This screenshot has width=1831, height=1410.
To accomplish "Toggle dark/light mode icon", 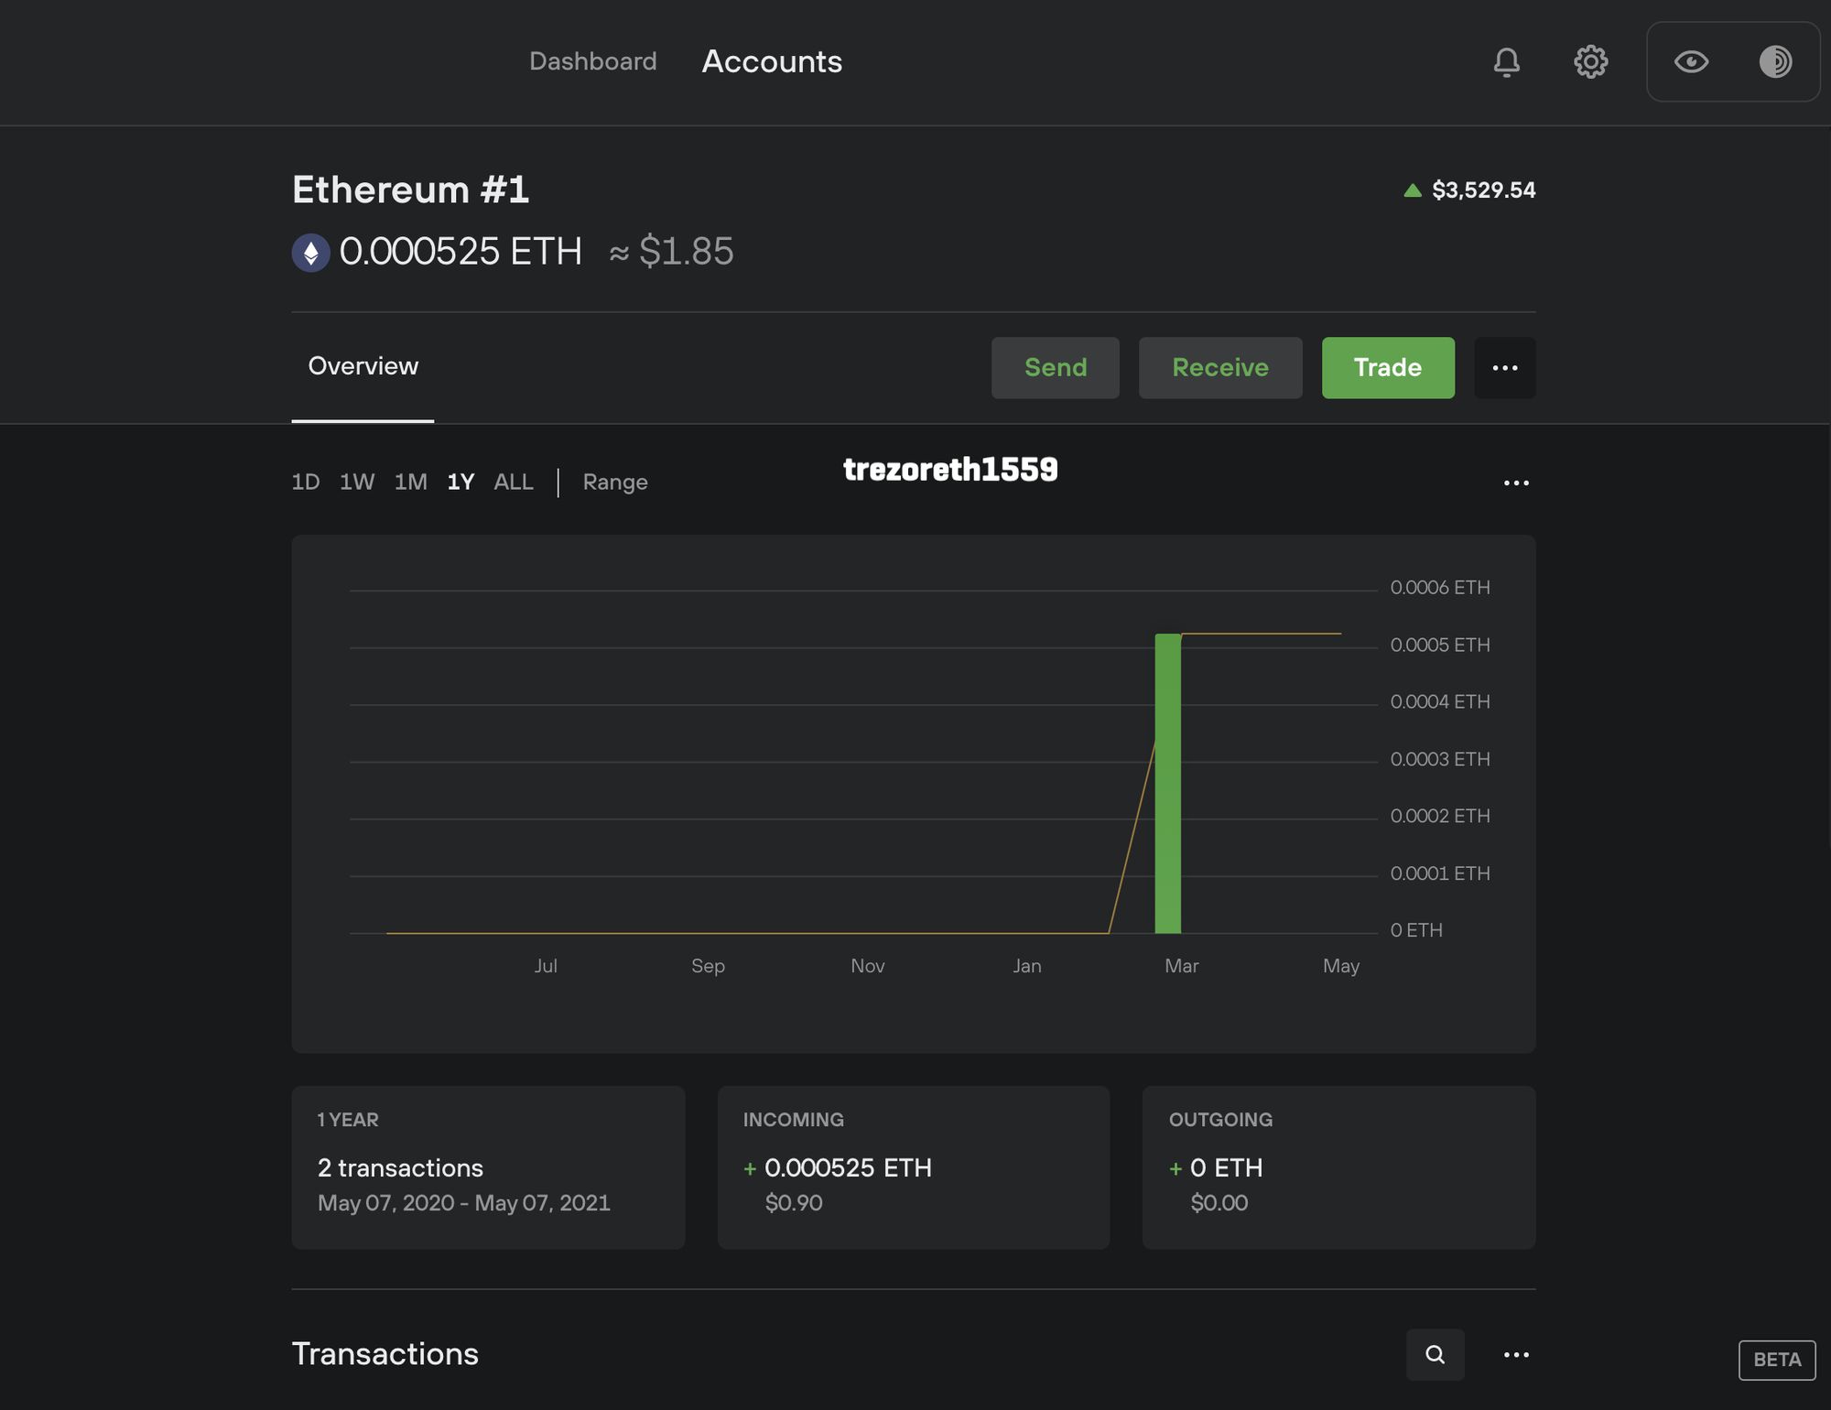I will 1776,60.
